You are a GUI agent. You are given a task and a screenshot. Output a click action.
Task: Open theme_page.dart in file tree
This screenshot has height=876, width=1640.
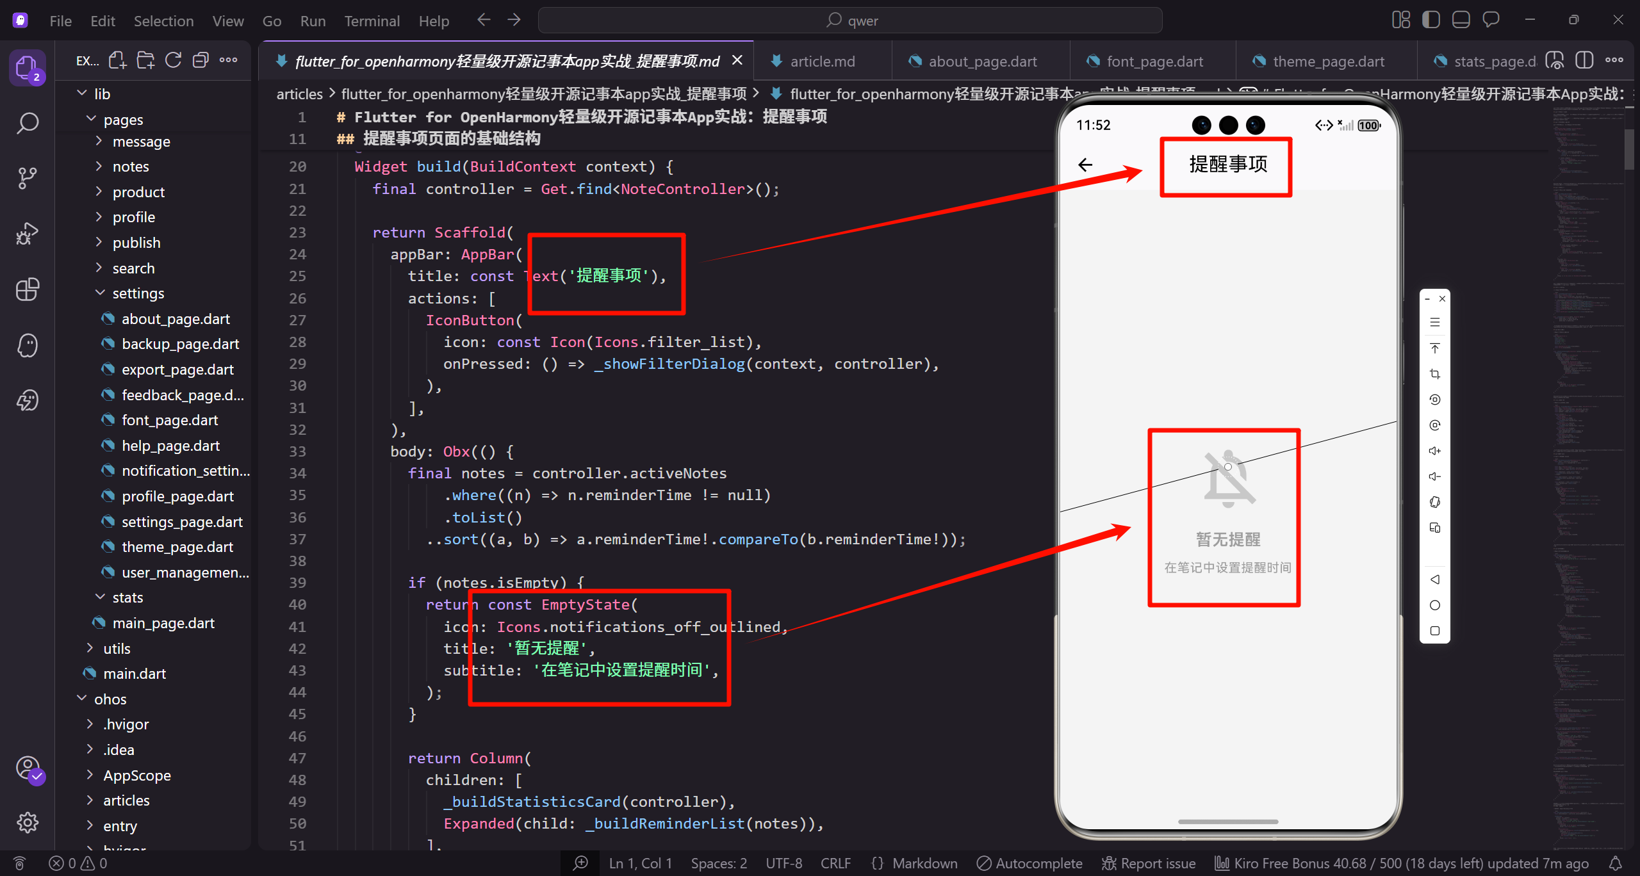coord(177,547)
